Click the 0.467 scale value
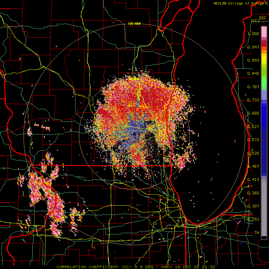 [x=253, y=166]
